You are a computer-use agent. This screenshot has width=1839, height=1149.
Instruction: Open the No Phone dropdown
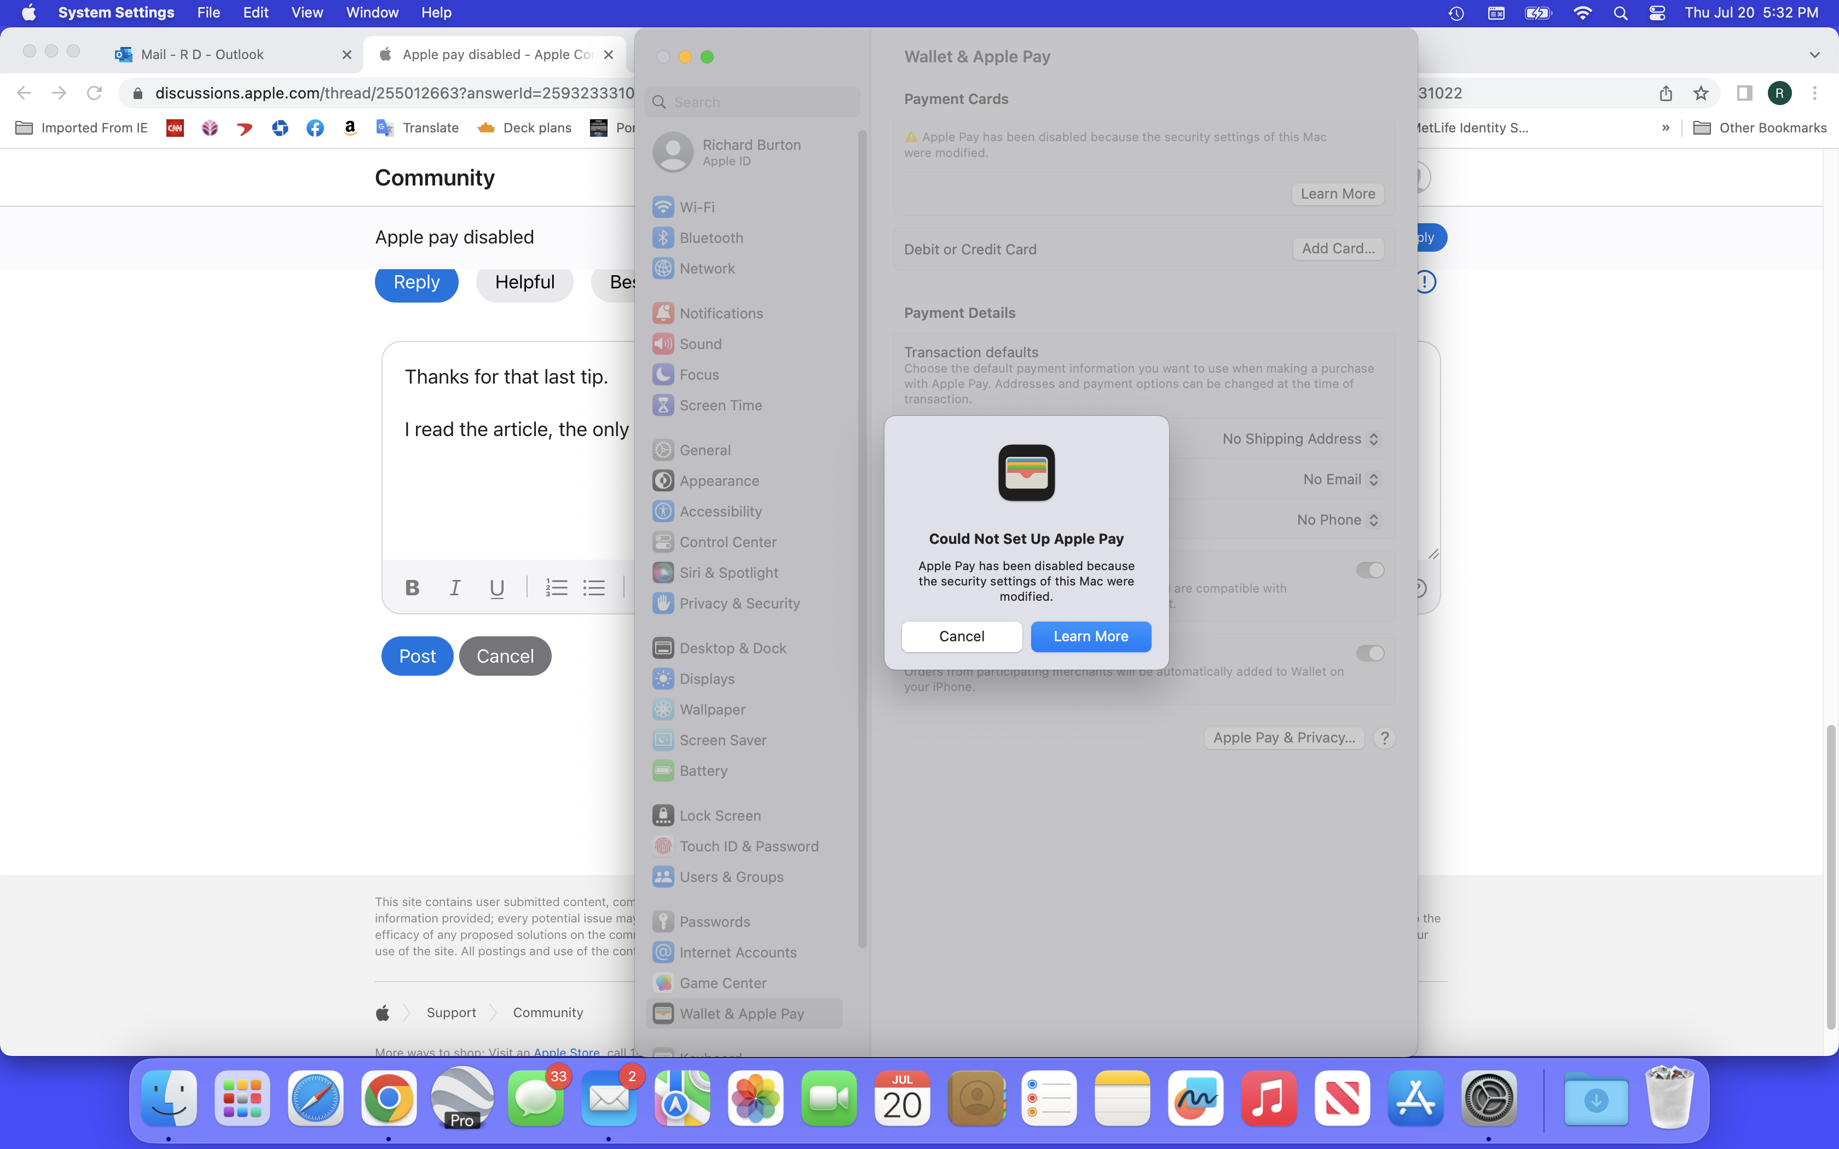pos(1337,520)
